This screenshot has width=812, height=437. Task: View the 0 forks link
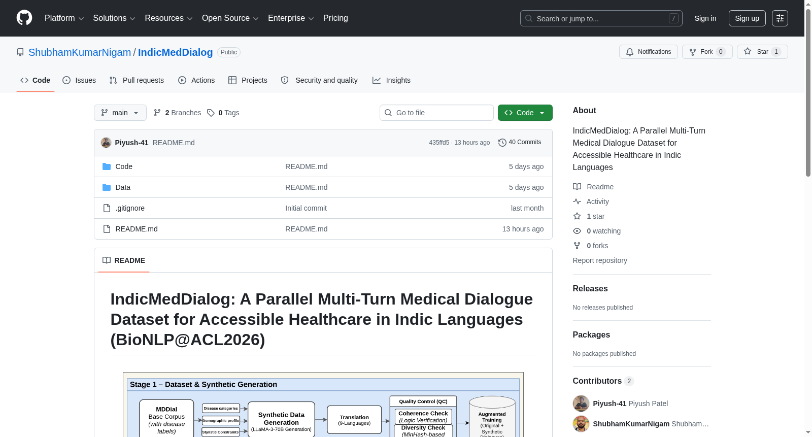click(x=591, y=246)
